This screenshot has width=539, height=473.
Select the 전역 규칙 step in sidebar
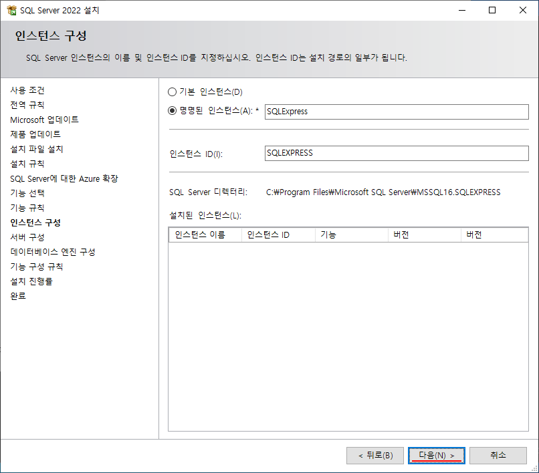pos(27,105)
